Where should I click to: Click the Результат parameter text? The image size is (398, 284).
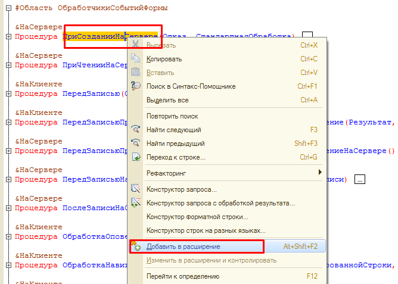pyautogui.click(x=370, y=122)
